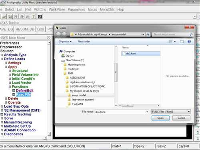Open the view options dropdown arrow
This screenshot has height=150, width=200.
tap(175, 42)
